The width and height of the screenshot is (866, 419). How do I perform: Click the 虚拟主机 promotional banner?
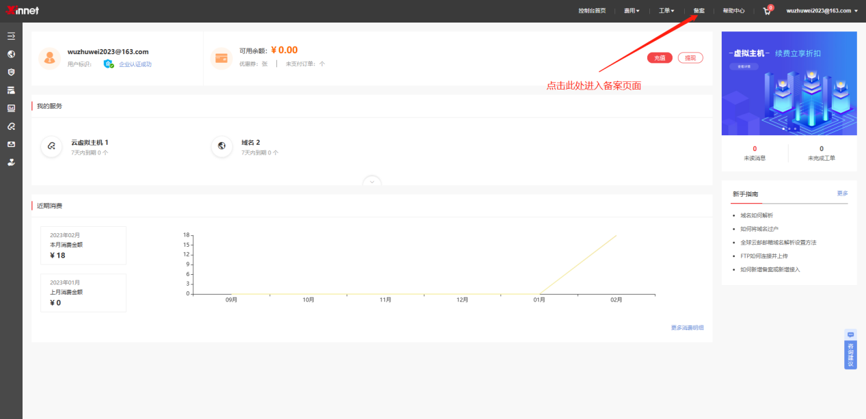pyautogui.click(x=789, y=83)
